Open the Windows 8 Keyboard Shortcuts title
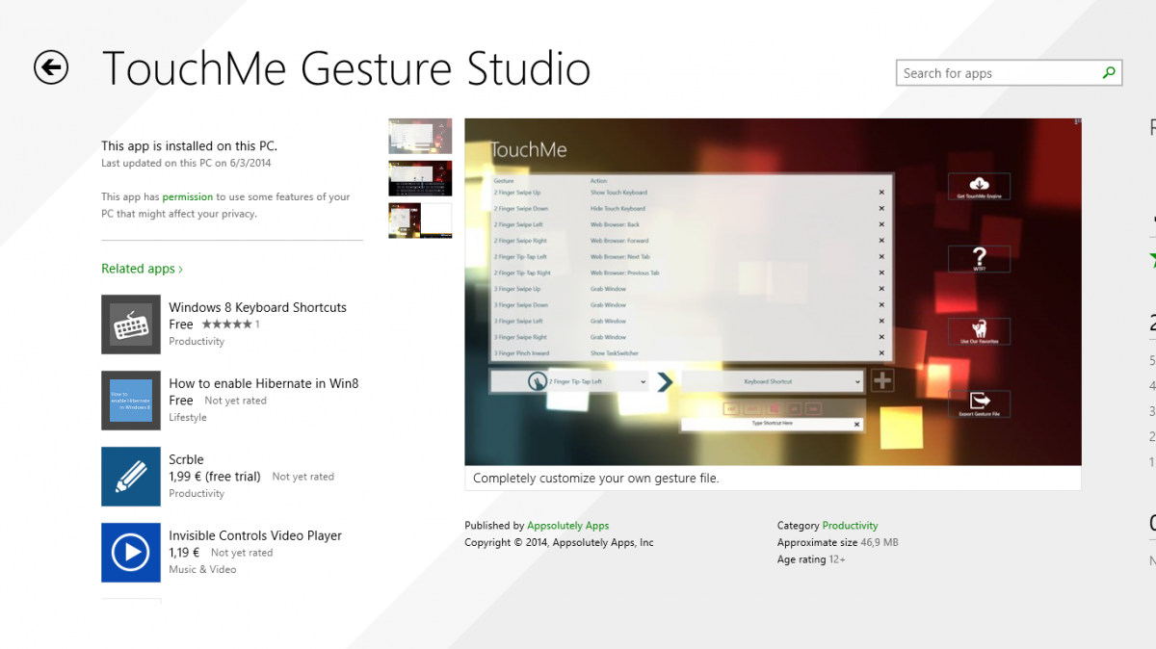The width and height of the screenshot is (1156, 649). point(257,307)
